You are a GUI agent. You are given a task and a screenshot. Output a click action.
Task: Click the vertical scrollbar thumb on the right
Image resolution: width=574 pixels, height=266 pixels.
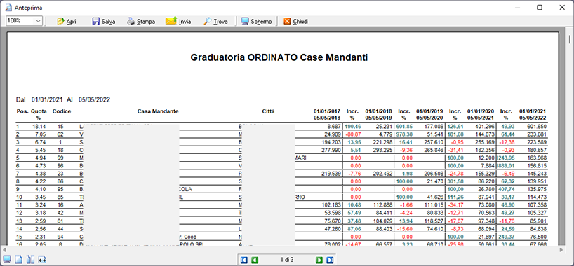click(x=570, y=38)
